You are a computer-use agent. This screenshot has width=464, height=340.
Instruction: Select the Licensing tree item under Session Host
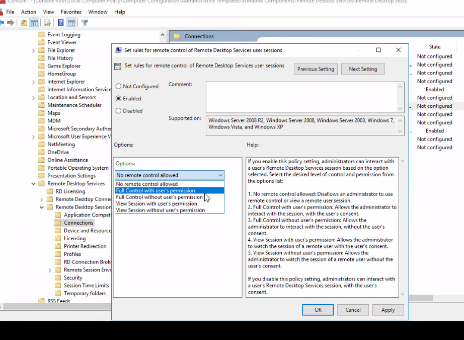tap(74, 238)
